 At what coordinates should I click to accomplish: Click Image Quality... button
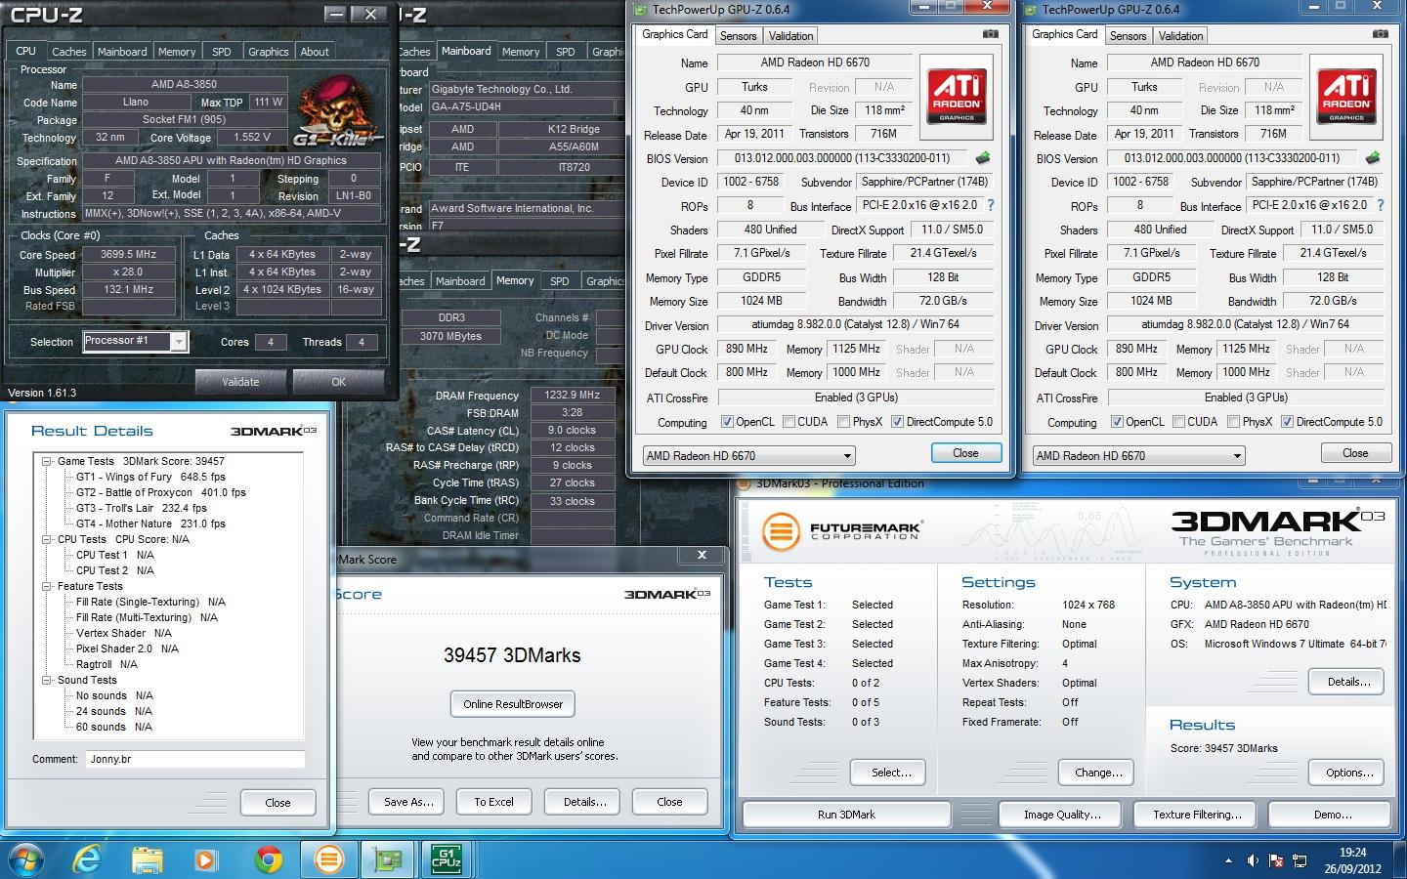(1062, 815)
